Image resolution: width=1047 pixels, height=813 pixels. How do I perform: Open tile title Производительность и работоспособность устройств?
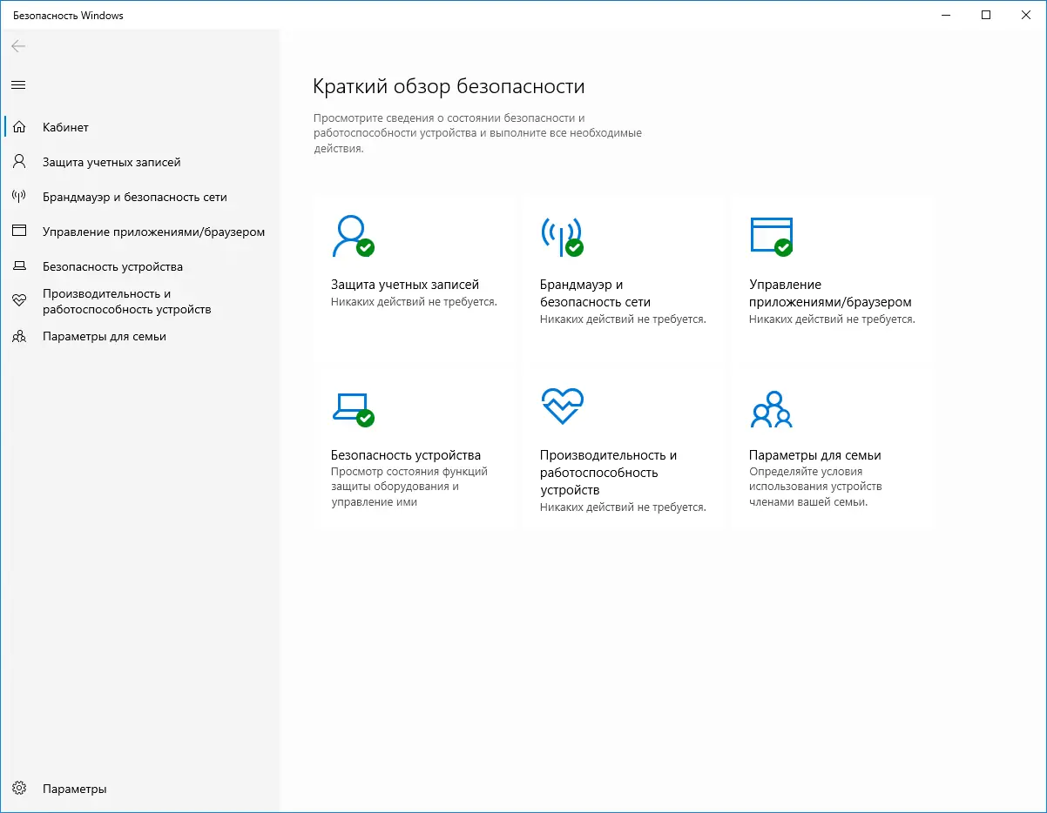point(609,473)
